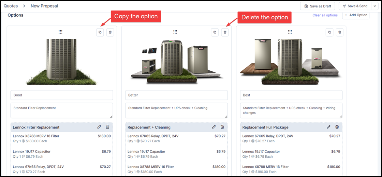Edit the Best option description with Wiring changes
The image size is (382, 177).
(291, 110)
